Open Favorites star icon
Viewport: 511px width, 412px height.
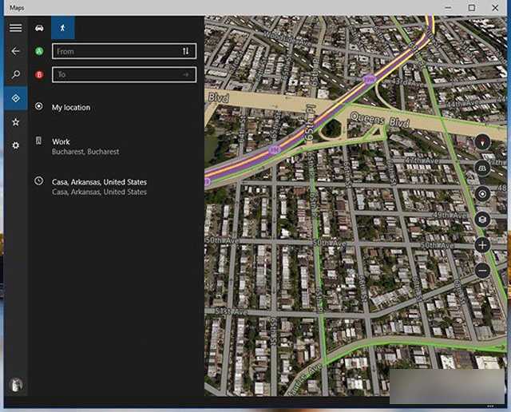[x=15, y=122]
